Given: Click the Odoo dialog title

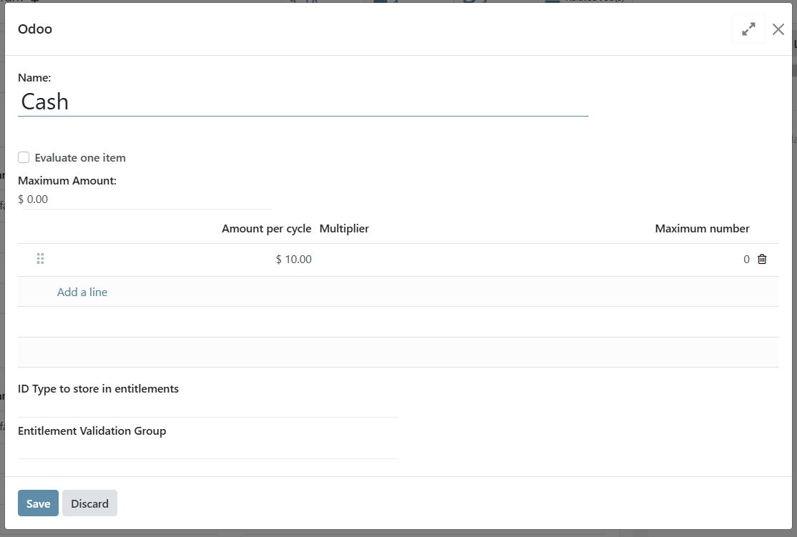Looking at the screenshot, I should click(x=34, y=29).
